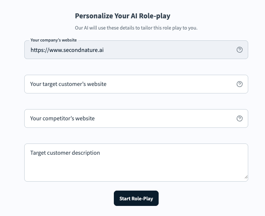The width and height of the screenshot is (265, 216).
Task: Click the floating Your company's website label
Action: [x=53, y=40]
